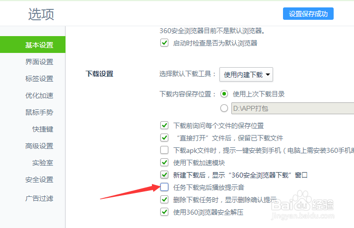Screen dimensions: 354x228
Task: Select 使用上次下载目录 radio button
Action: tap(224, 94)
